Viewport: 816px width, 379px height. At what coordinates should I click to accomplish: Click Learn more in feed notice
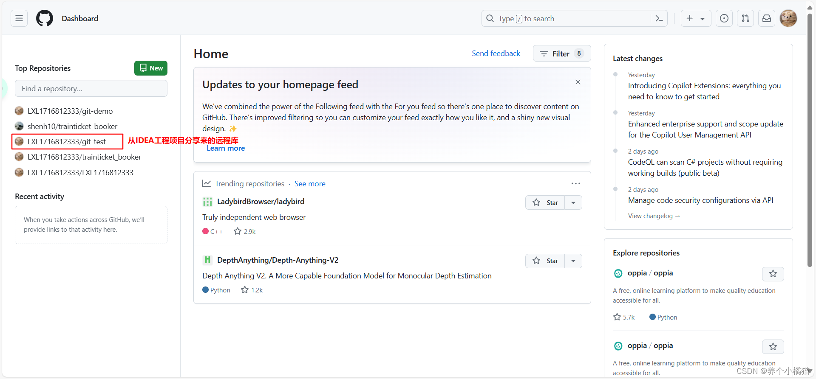pos(226,148)
